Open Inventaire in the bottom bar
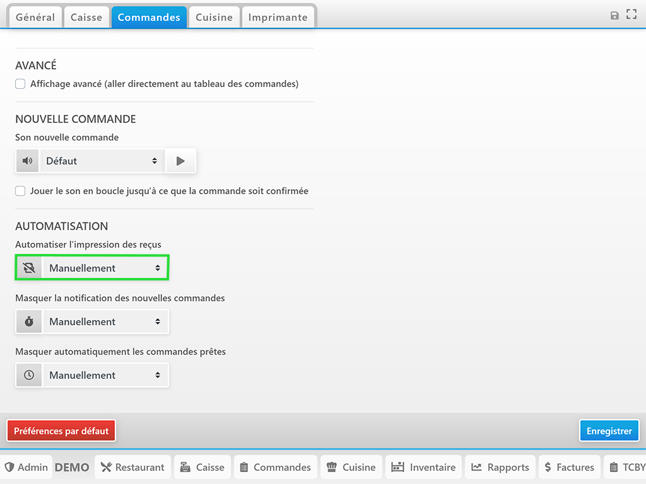This screenshot has height=484, width=646. [423, 467]
